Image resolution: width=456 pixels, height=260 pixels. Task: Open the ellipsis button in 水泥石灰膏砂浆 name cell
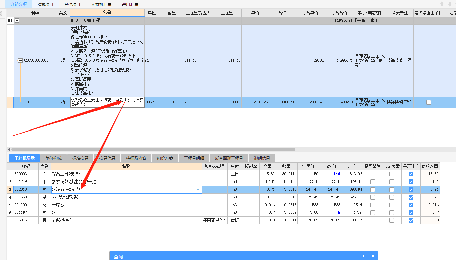coord(199,190)
